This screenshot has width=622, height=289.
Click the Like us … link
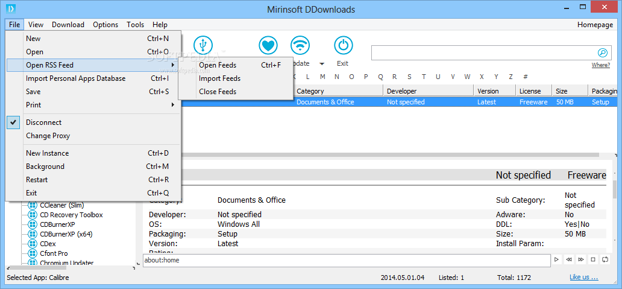(x=583, y=277)
